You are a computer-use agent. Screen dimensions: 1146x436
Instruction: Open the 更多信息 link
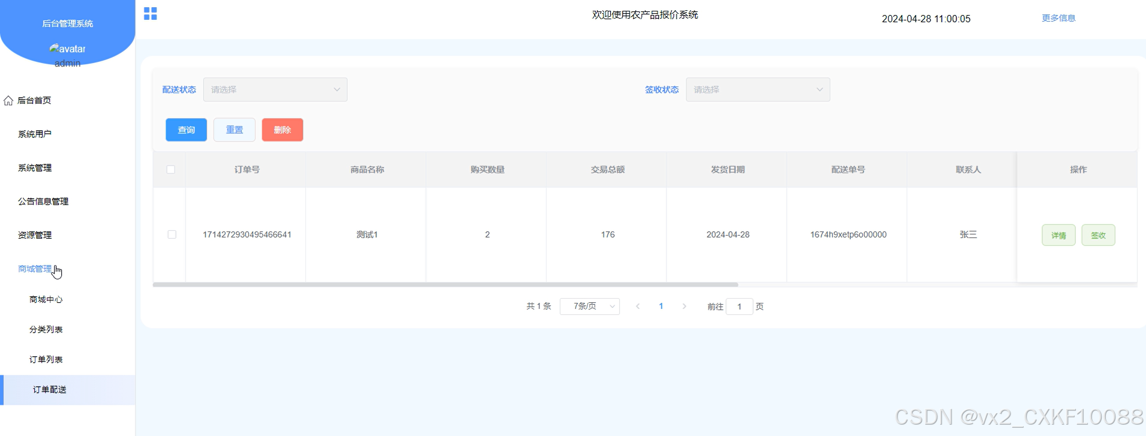click(1058, 18)
